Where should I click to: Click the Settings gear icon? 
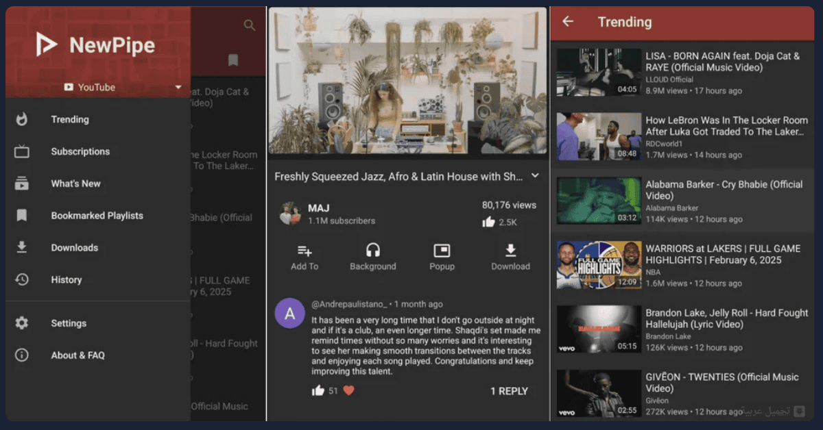[22, 323]
